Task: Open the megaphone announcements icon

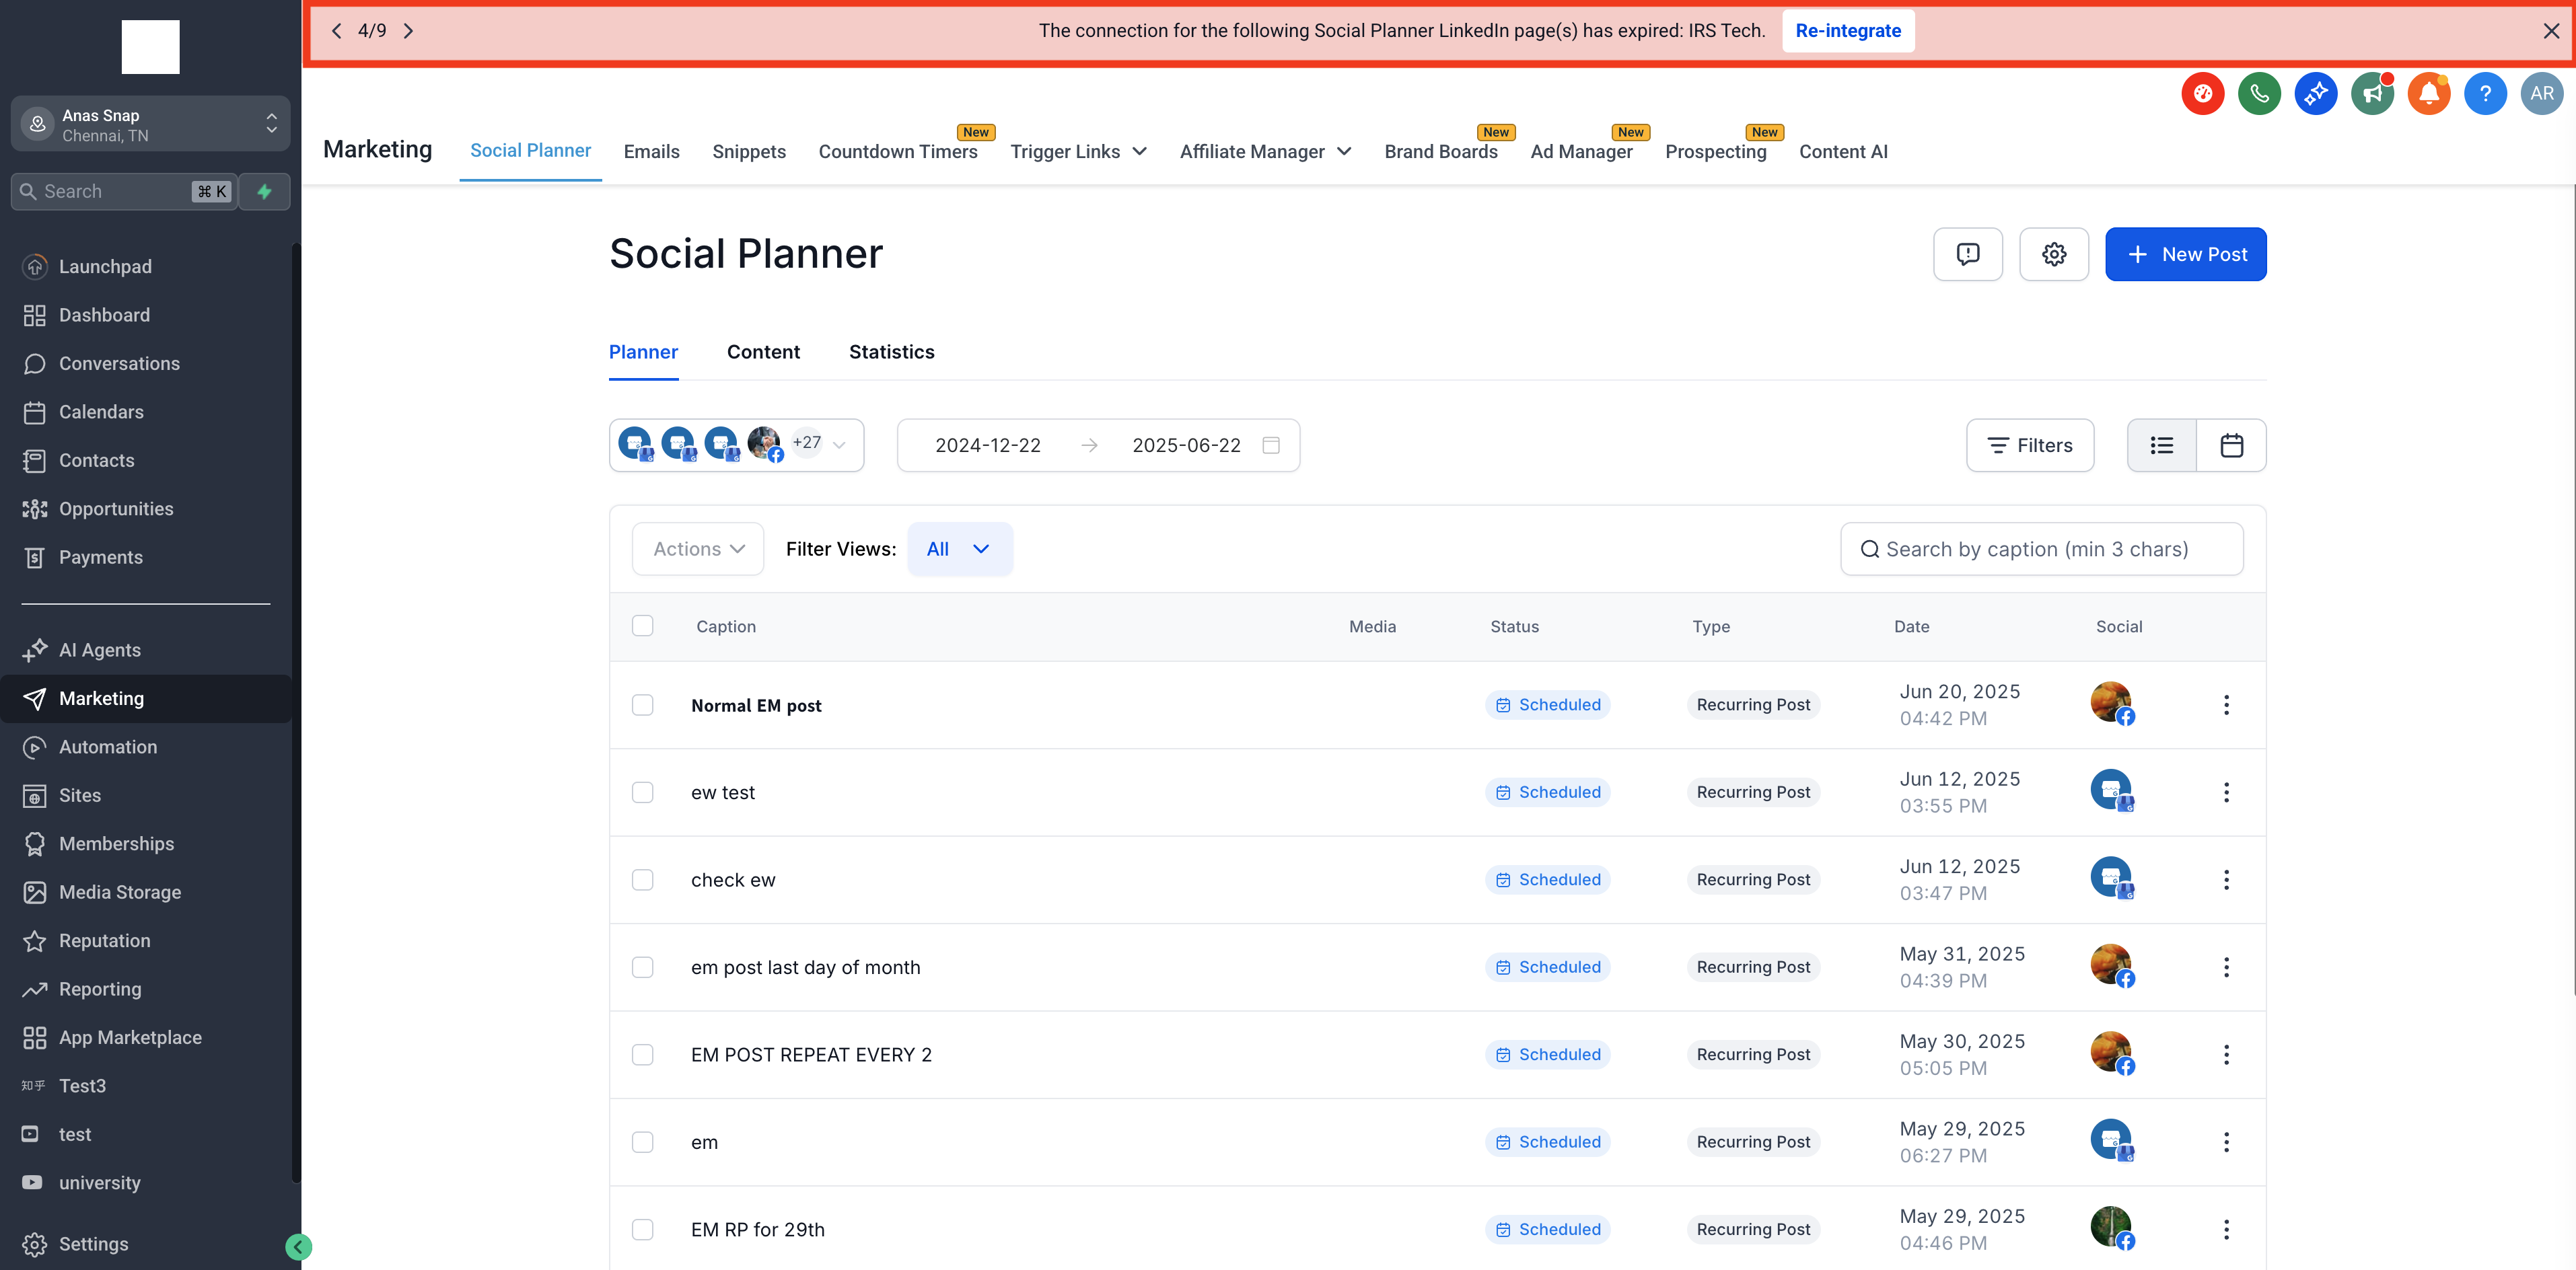Action: click(2371, 94)
